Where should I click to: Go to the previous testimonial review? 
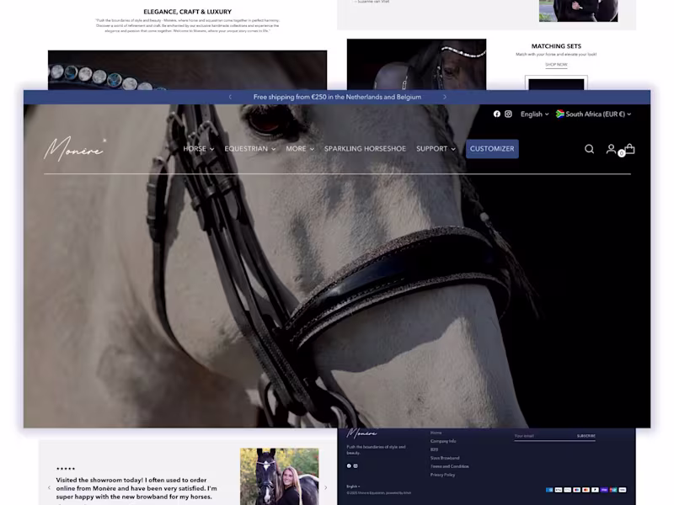pyautogui.click(x=49, y=487)
